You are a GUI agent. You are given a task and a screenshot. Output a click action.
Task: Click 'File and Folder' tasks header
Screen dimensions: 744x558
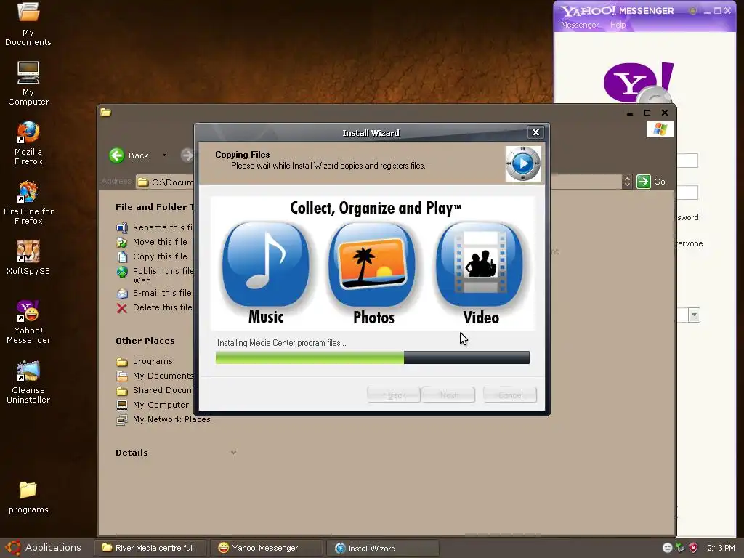tap(154, 207)
